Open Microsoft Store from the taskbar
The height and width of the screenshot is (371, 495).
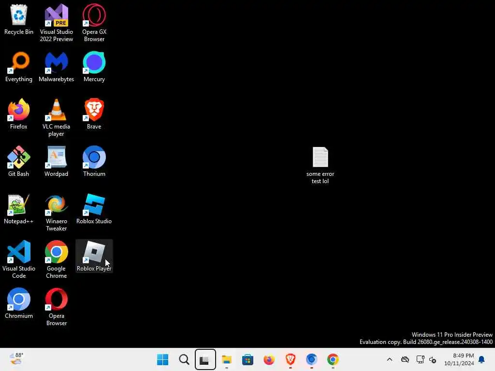pos(248,359)
